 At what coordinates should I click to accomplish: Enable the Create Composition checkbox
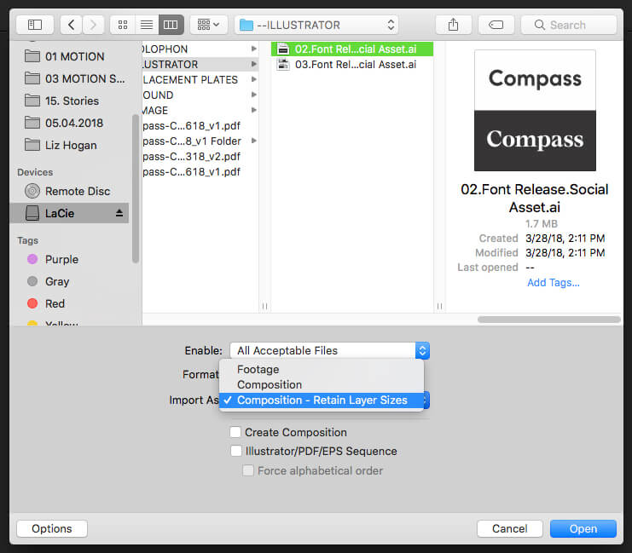pyautogui.click(x=236, y=432)
